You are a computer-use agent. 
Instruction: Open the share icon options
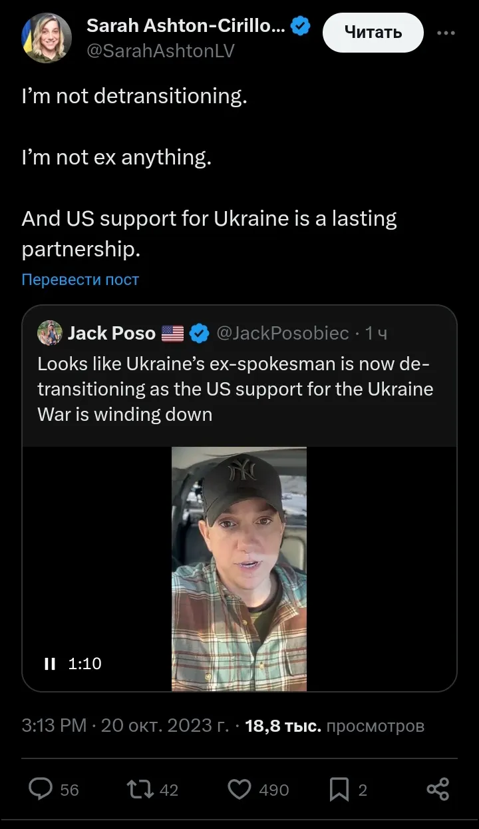[437, 789]
